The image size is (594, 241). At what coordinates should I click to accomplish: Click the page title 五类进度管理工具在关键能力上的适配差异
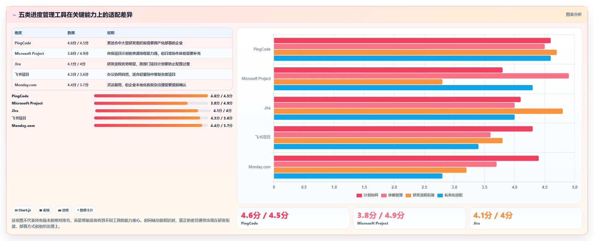click(x=75, y=15)
